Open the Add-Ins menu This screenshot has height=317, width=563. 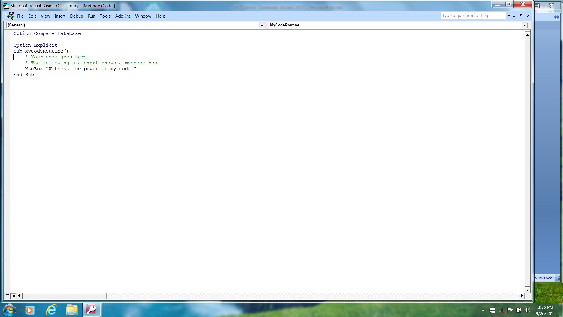coord(123,16)
